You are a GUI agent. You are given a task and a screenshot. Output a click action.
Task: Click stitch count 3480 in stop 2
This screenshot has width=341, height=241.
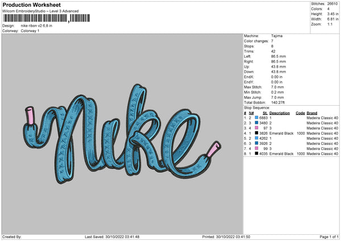click(263, 123)
